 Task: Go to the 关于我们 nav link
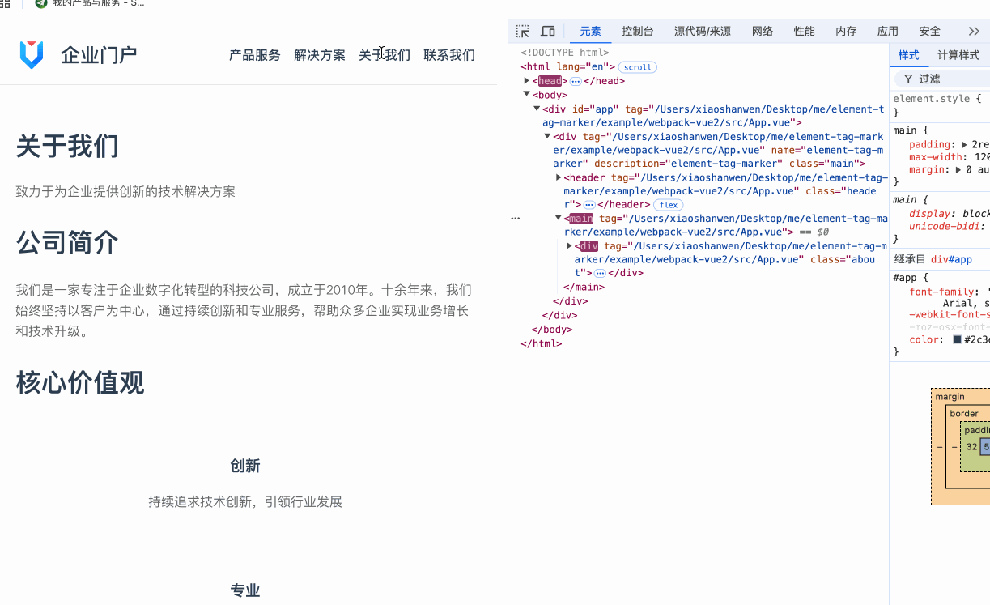[x=385, y=55]
